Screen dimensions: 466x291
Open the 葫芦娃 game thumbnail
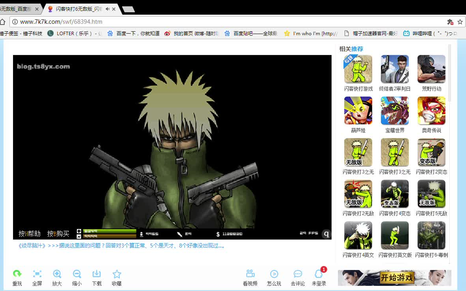358,111
